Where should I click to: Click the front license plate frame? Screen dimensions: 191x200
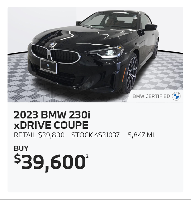point(48,67)
